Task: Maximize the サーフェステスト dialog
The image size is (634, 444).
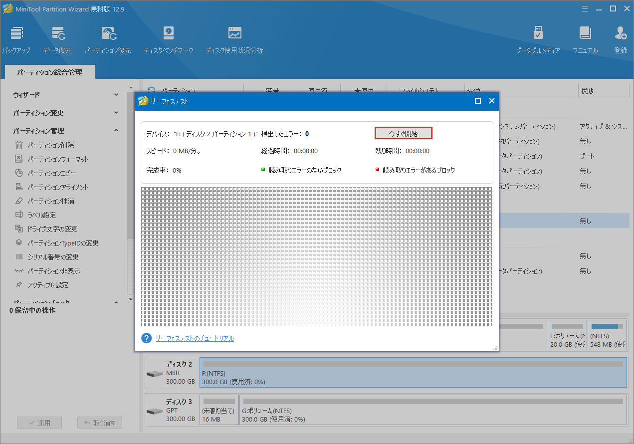Action: (477, 101)
